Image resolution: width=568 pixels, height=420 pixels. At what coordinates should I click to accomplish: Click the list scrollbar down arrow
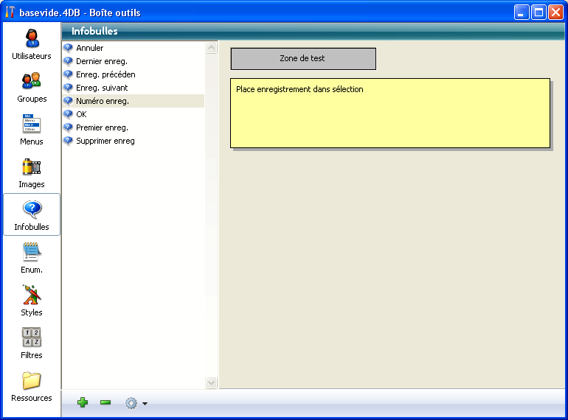click(212, 382)
